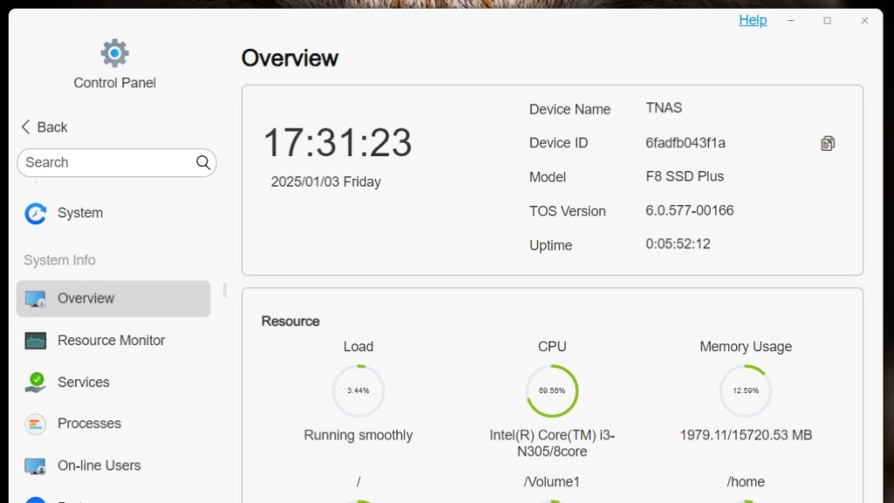The height and width of the screenshot is (503, 894).
Task: Click the 1979.11/15720.53 MB memory text
Action: point(746,435)
